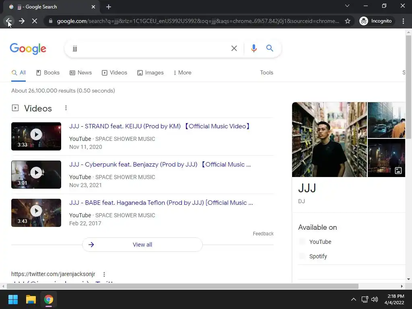The height and width of the screenshot is (309, 412).
Task: Open the volume tray icon
Action: (375, 299)
